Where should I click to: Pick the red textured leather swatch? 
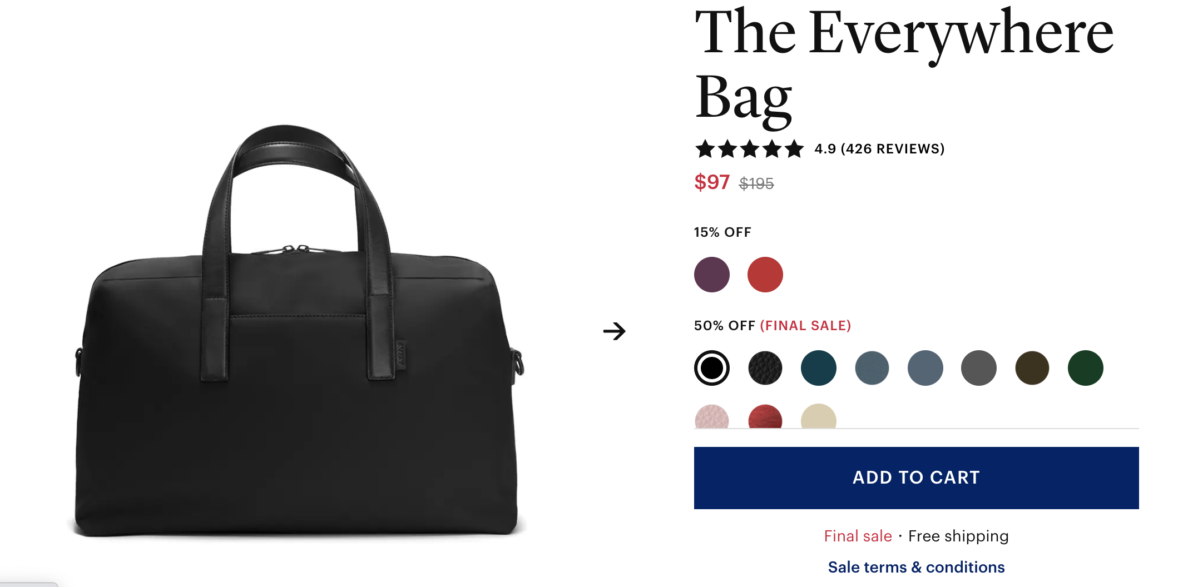tap(765, 416)
